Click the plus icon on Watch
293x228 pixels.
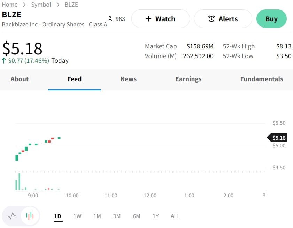pyautogui.click(x=148, y=19)
